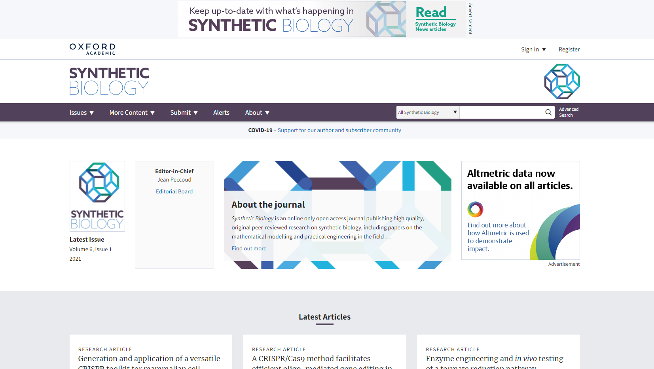Open the All Synthetic Biology scope dropdown
This screenshot has height=369, width=654.
[428, 112]
